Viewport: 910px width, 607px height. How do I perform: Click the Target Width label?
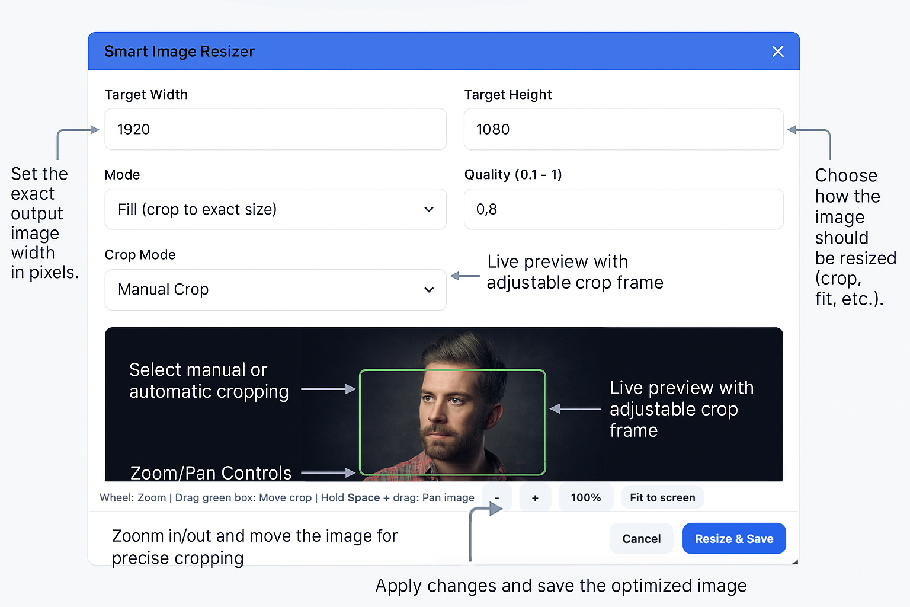click(146, 95)
